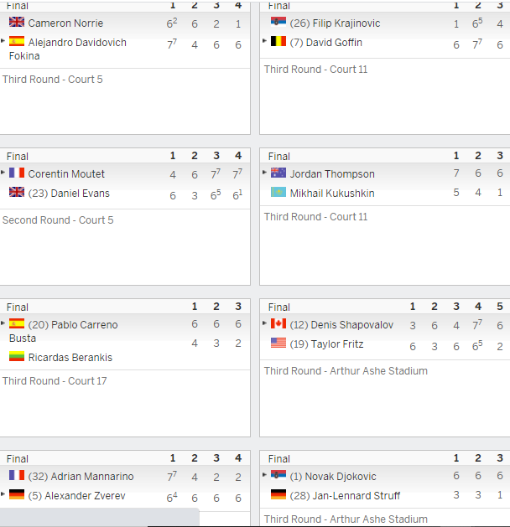Click Third Round - Court 17 match label
The height and width of the screenshot is (527, 510).
(x=55, y=381)
